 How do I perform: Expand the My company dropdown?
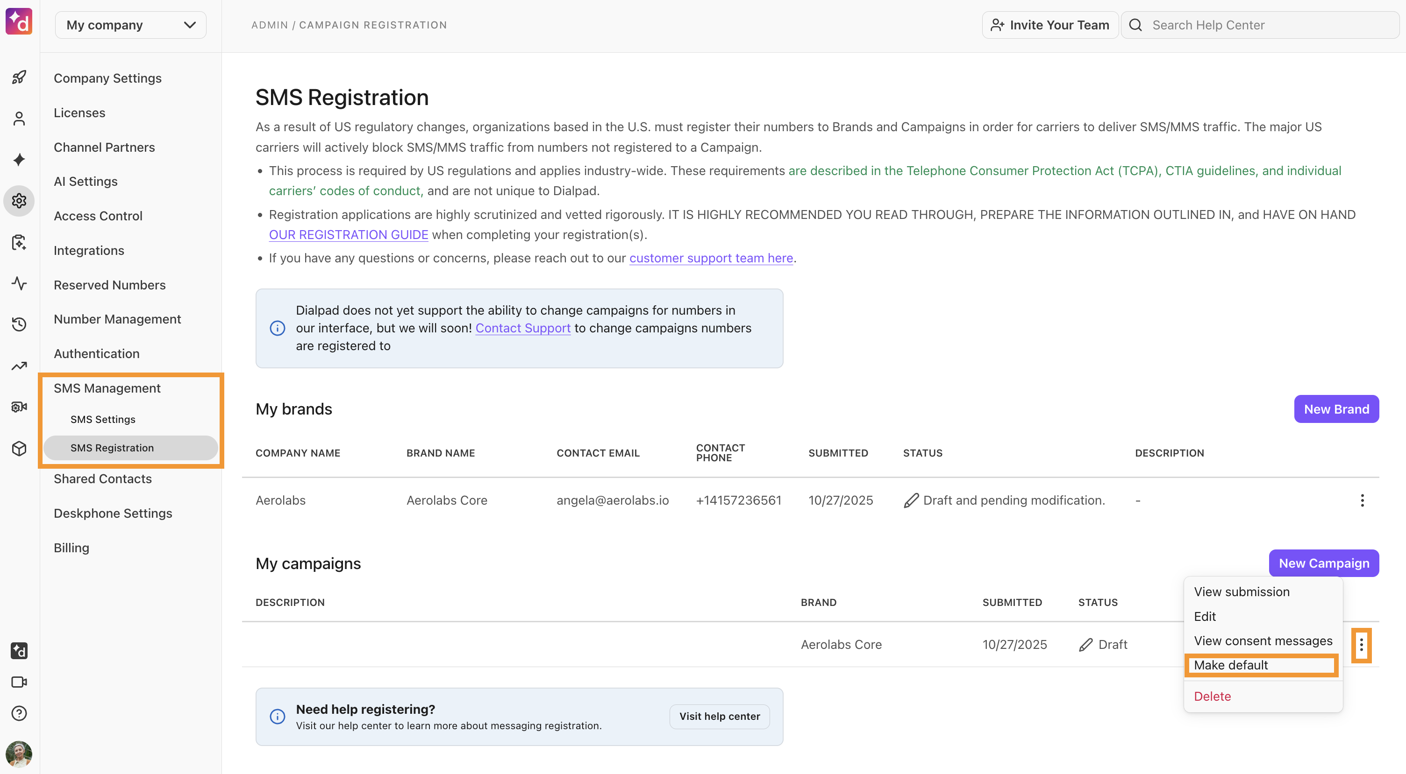(131, 25)
